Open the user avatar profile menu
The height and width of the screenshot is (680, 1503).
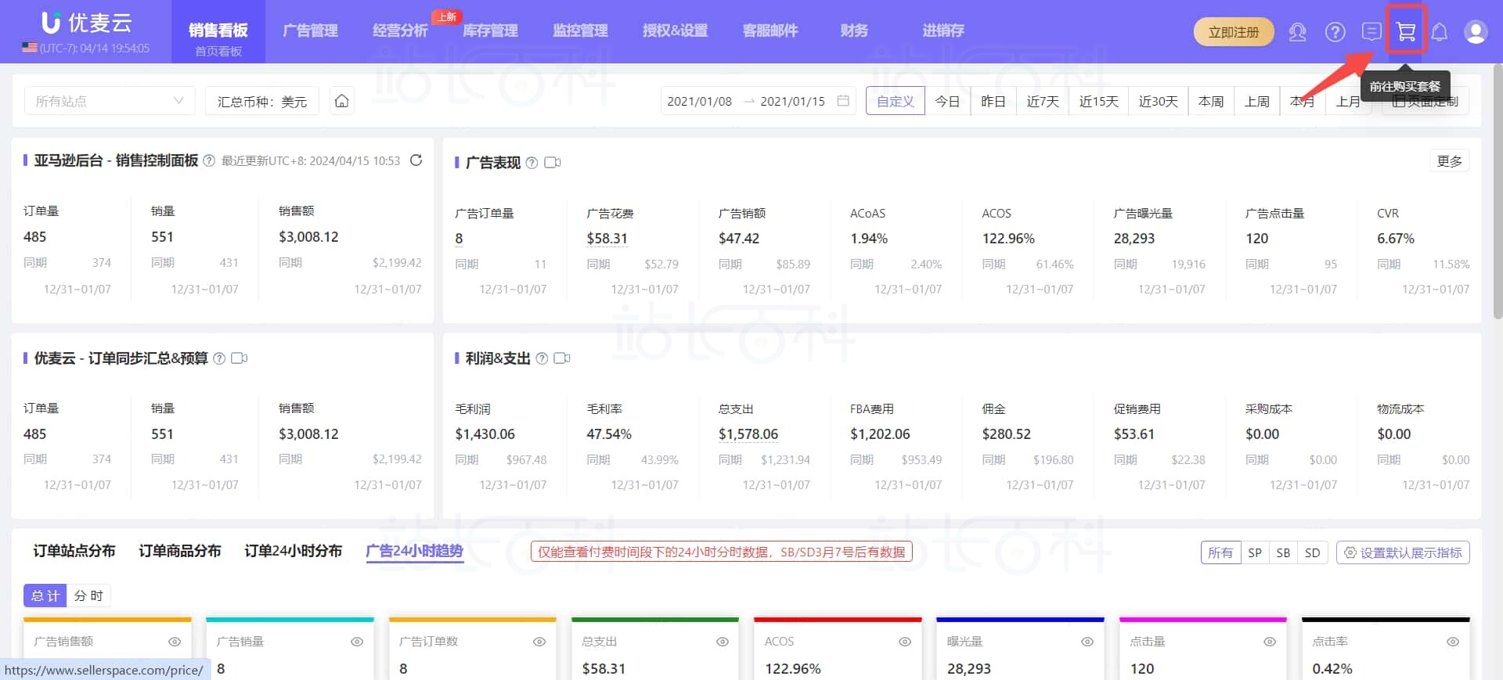click(1476, 32)
